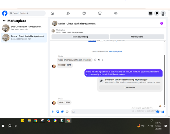Click the Search Facebook field

(27, 13)
